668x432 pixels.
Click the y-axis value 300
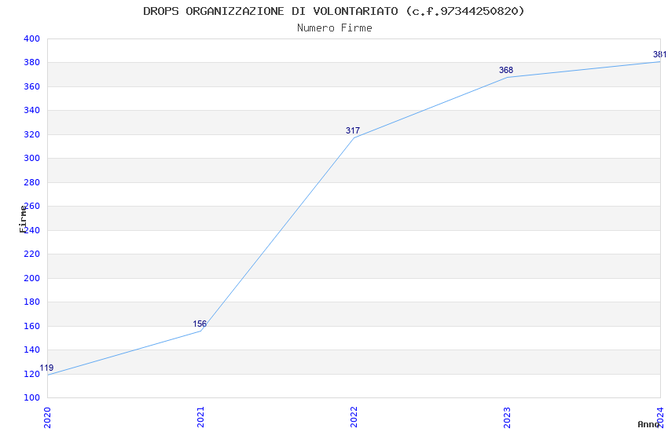pyautogui.click(x=31, y=159)
